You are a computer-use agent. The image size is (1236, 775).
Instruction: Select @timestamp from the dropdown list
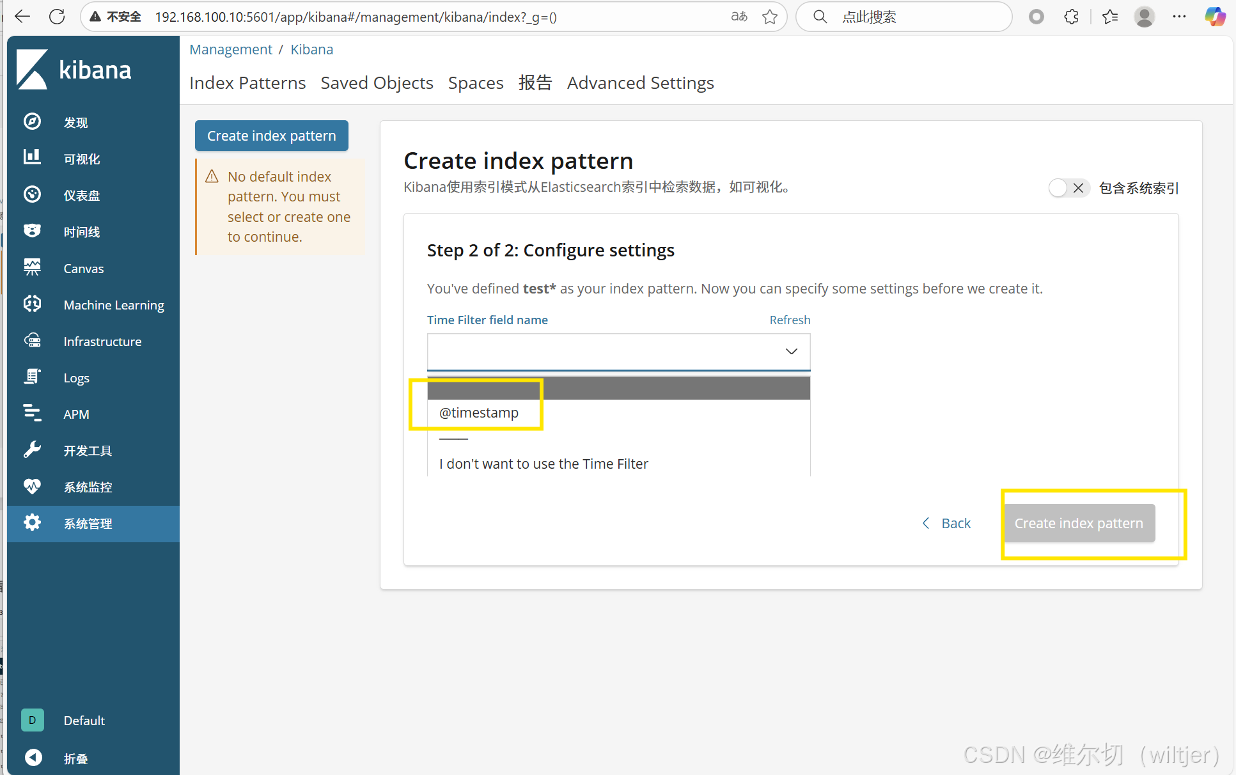tap(479, 413)
